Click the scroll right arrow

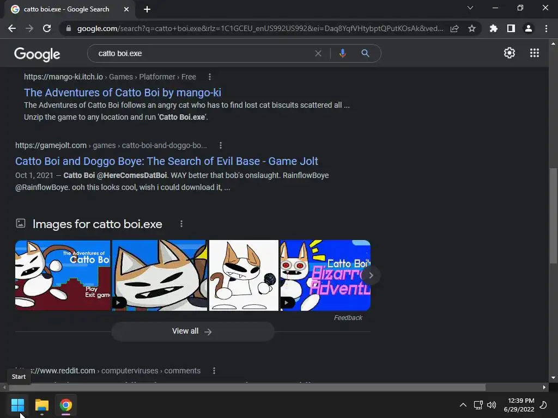coord(544,387)
